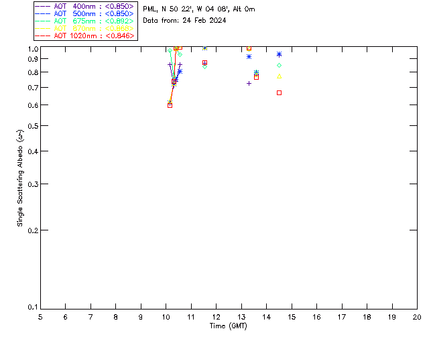Click the purple dashed line legend sample
The width and height of the screenshot is (429, 343).
43,6
